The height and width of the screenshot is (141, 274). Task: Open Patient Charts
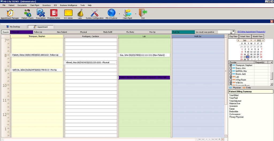[28, 14]
